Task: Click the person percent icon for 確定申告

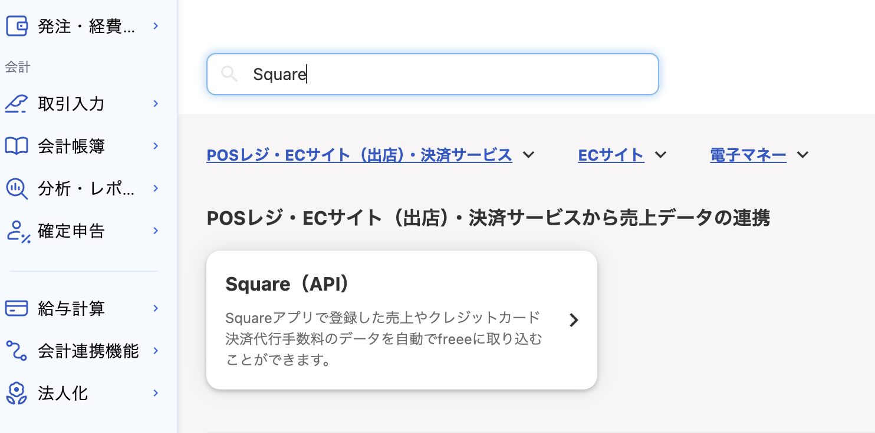Action: 18,231
